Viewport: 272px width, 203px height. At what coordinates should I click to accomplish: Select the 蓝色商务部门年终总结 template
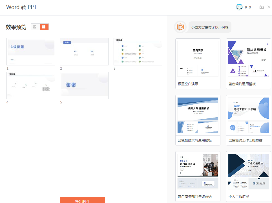coord(198,171)
